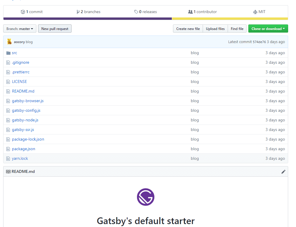This screenshot has width=296, height=227.
Task: Click the src folder icon
Action: pos(8,53)
